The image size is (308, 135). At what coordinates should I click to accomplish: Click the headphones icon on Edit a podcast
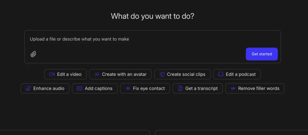[x=221, y=74]
